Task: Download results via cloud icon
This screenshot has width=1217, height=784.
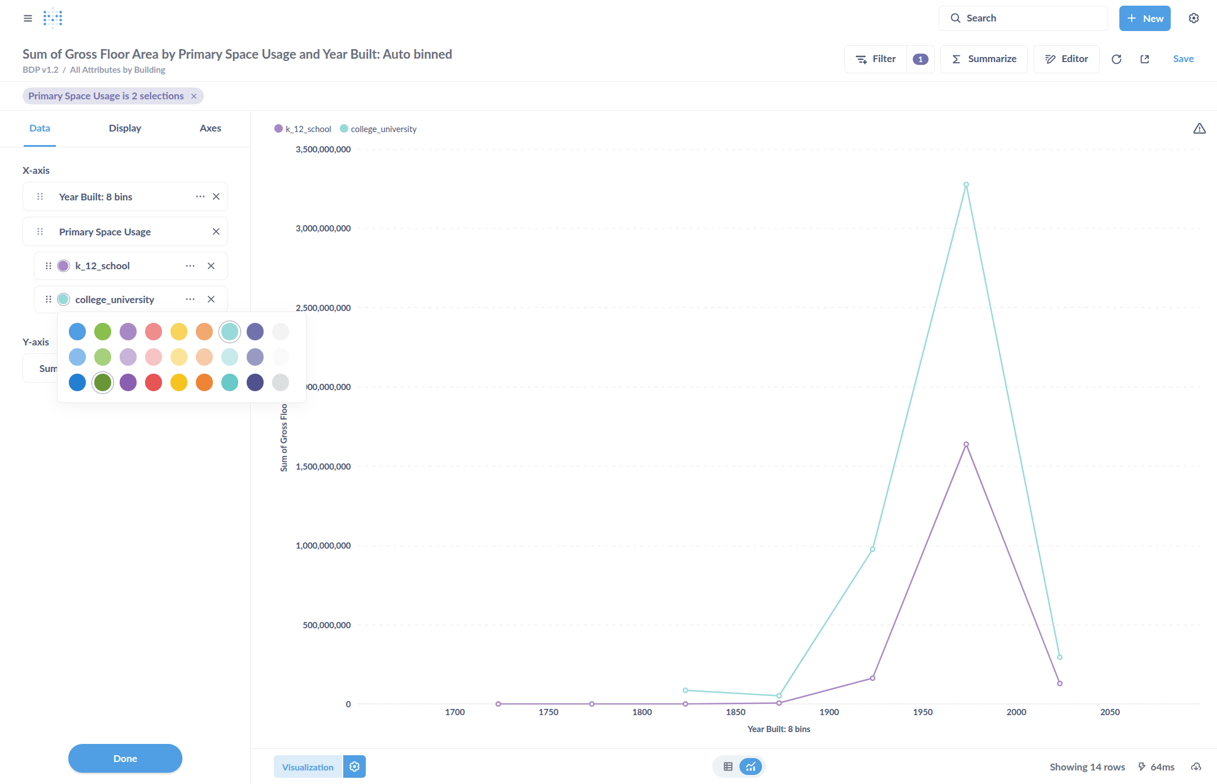Action: point(1196,767)
